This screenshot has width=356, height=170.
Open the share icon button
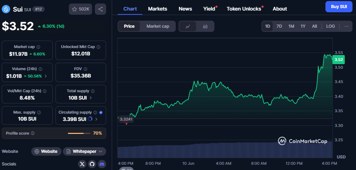coord(101,9)
